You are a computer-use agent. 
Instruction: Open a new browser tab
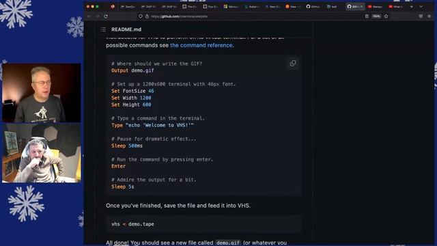coord(412,6)
